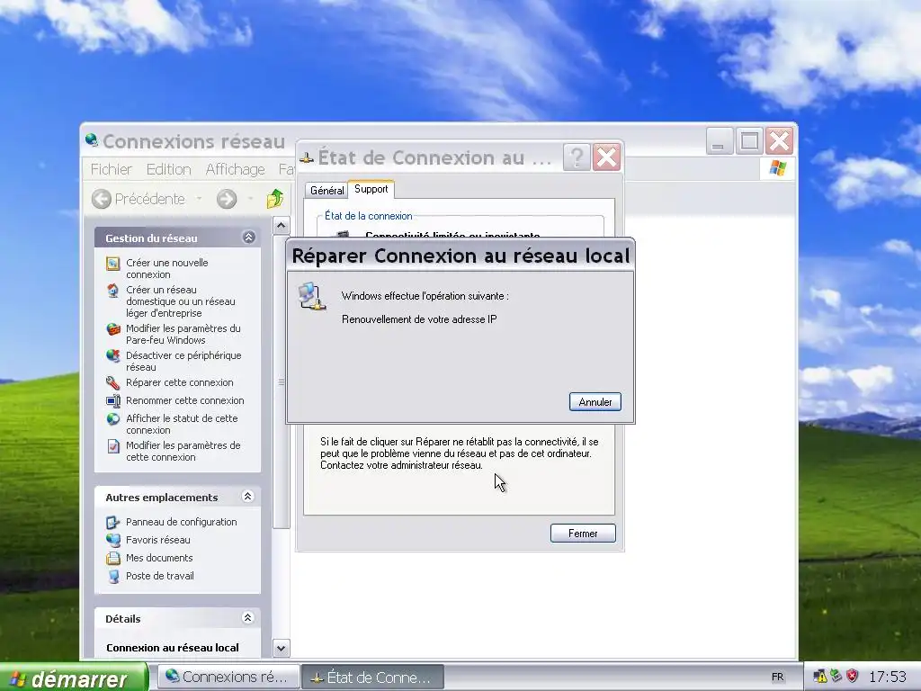Image resolution: width=921 pixels, height=691 pixels.
Task: Open the Fichier menu
Action: (x=111, y=169)
